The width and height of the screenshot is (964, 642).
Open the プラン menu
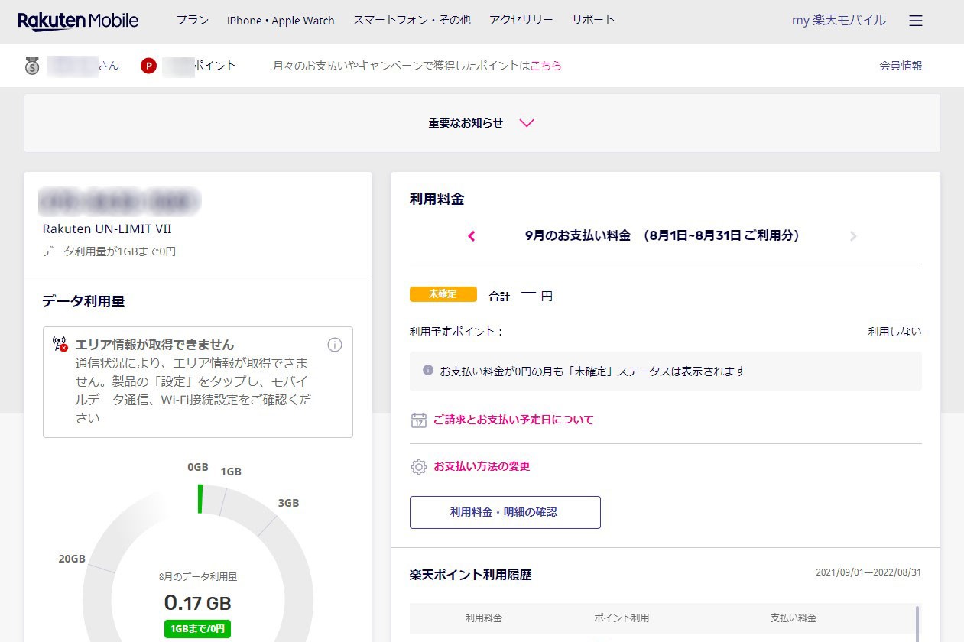[x=192, y=21]
